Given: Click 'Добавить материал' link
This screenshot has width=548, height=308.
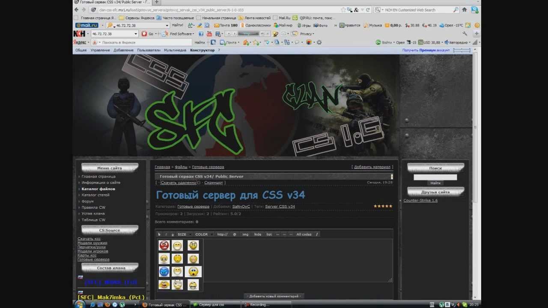Looking at the screenshot, I should [x=372, y=167].
